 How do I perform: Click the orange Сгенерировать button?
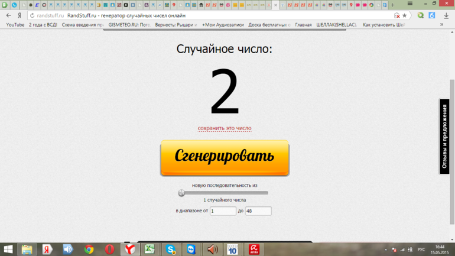225,157
